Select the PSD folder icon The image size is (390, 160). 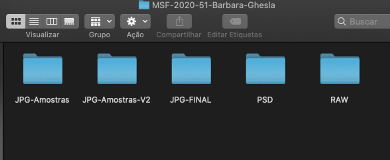(x=265, y=69)
